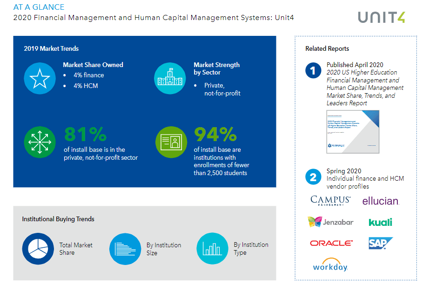
Task: Click the 2020 Financial Management subtitle
Action: coord(154,18)
